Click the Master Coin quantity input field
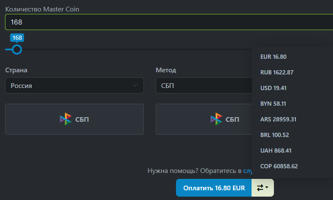The image size is (333, 200). coord(169,22)
